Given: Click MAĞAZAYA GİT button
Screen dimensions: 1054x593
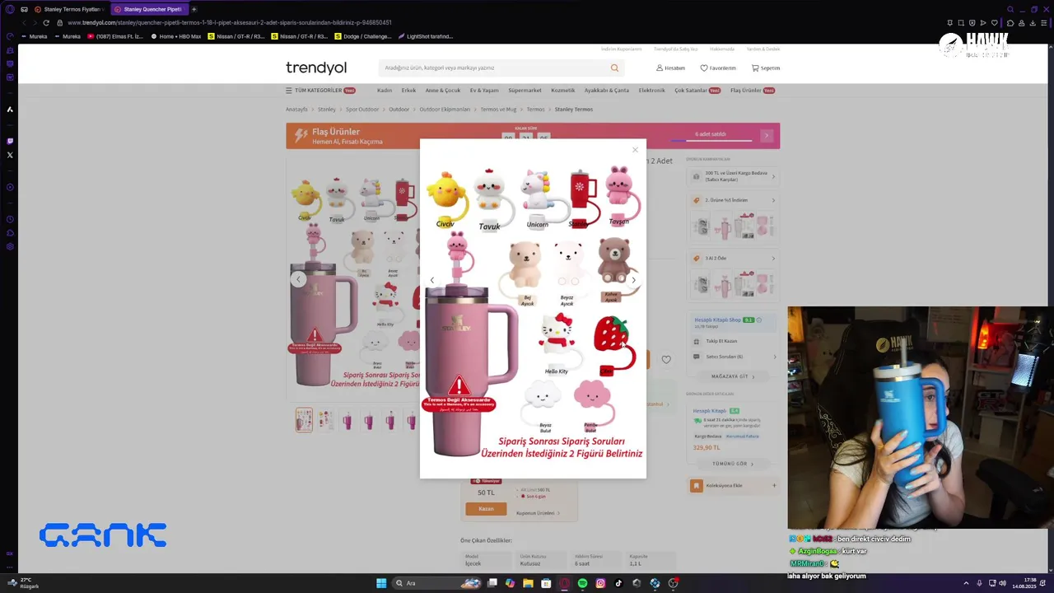Looking at the screenshot, I should [732, 376].
